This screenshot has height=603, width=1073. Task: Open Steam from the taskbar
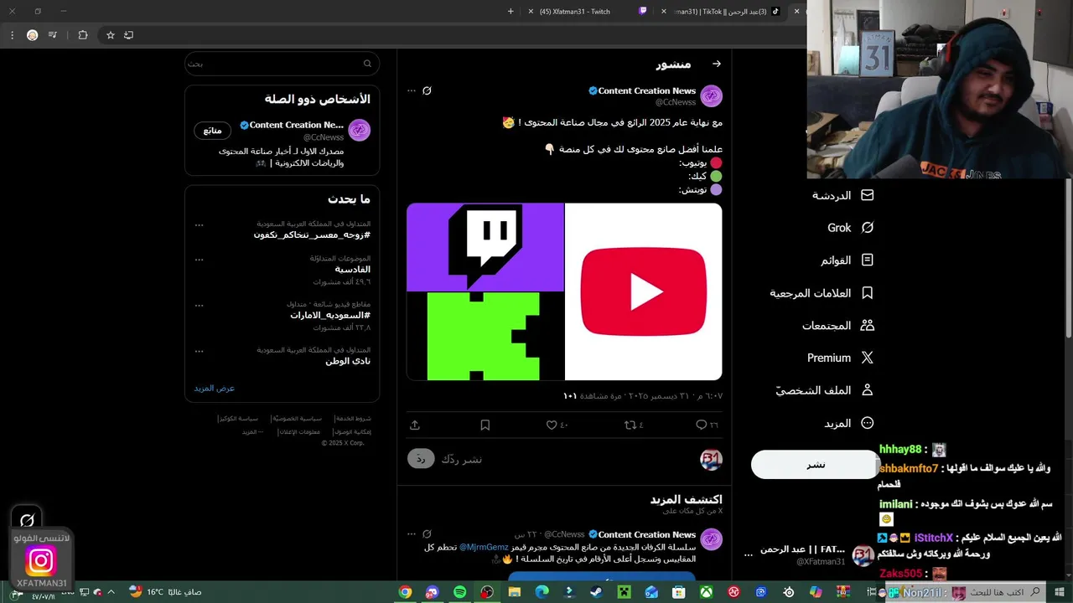(x=596, y=592)
